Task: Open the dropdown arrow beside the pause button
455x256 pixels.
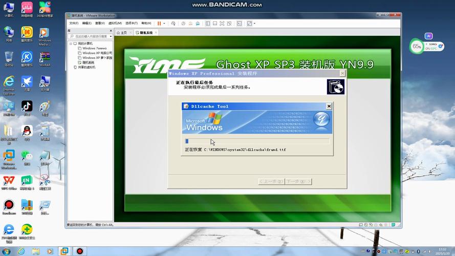Action: (x=164, y=24)
